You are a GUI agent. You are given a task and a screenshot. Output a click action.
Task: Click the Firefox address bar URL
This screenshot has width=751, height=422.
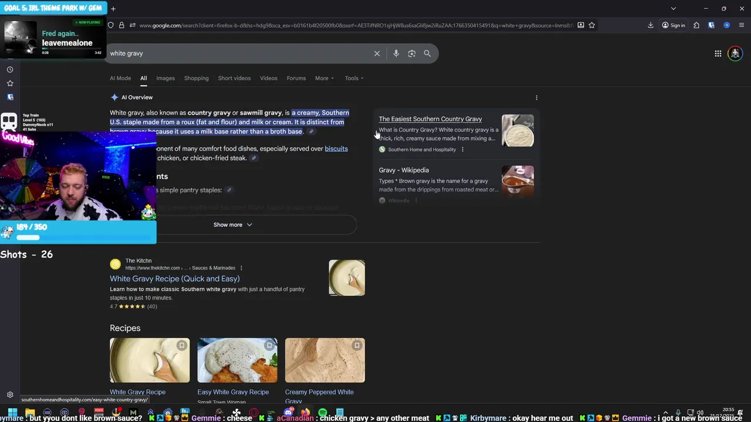click(x=356, y=25)
